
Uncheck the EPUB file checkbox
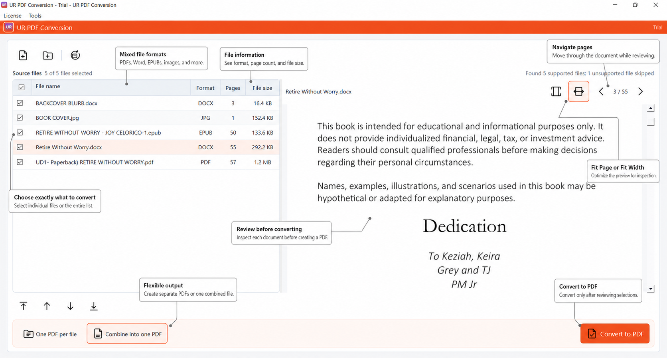click(x=20, y=133)
